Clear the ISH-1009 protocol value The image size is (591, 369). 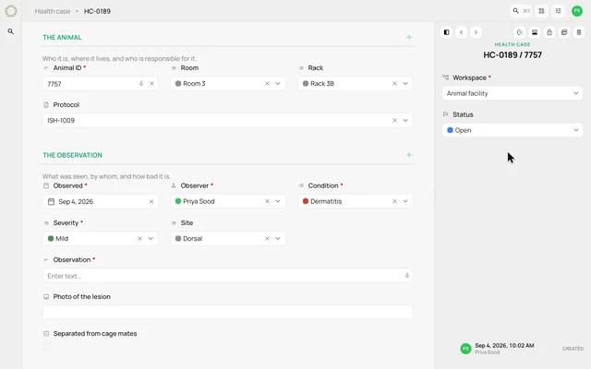point(394,121)
